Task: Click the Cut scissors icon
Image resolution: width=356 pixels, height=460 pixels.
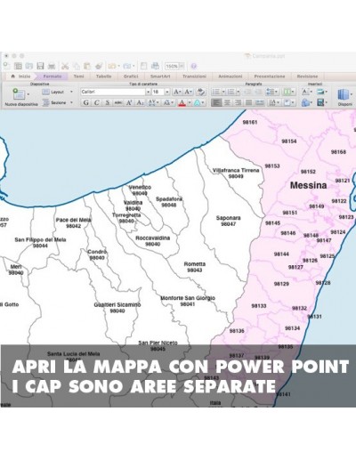Action: (x=65, y=66)
